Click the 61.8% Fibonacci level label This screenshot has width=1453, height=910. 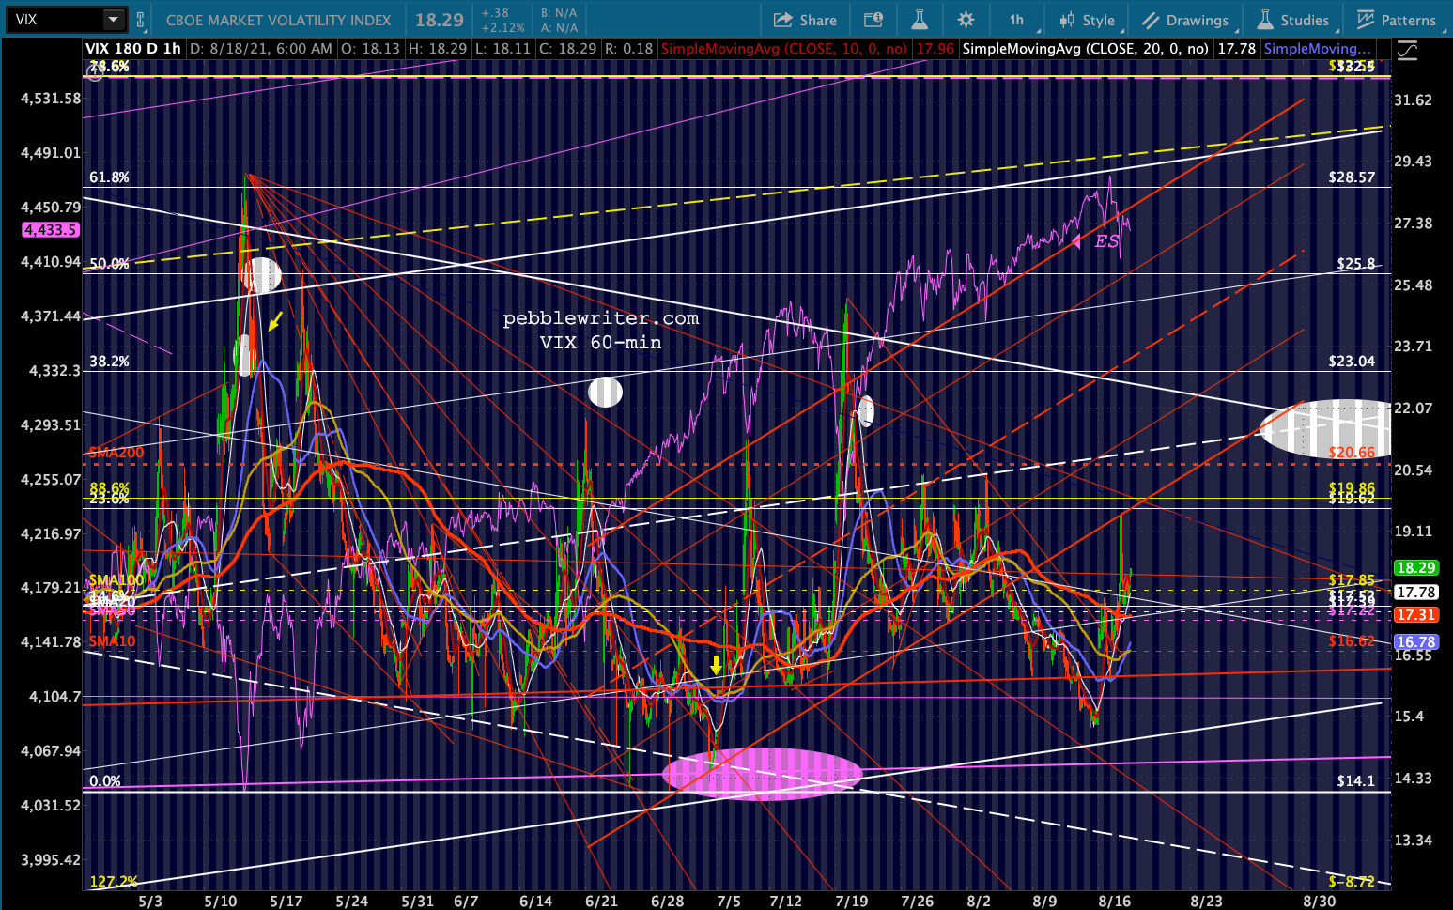coord(109,177)
